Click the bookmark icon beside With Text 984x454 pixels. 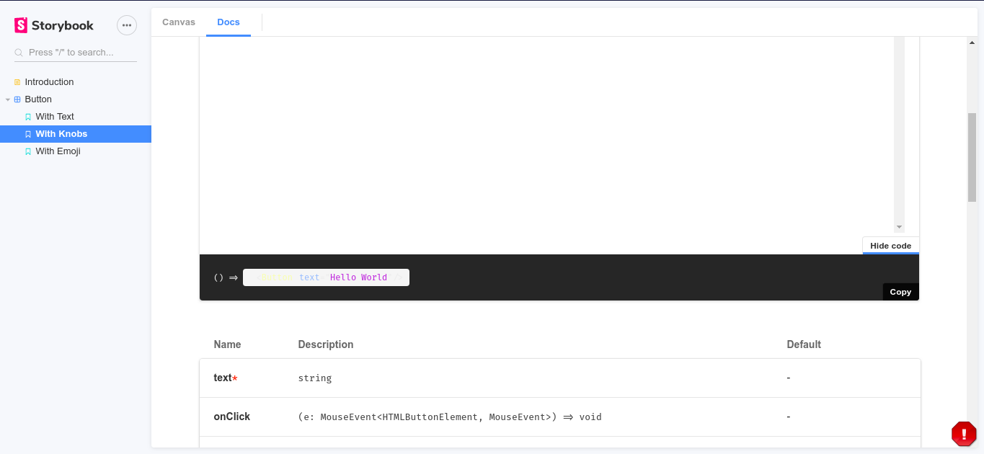click(x=27, y=116)
